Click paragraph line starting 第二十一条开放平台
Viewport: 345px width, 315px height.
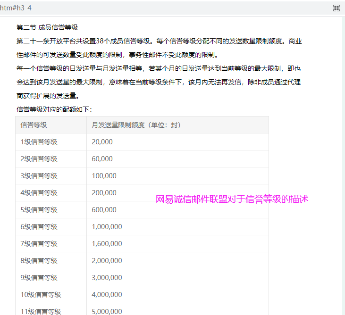click(159, 41)
